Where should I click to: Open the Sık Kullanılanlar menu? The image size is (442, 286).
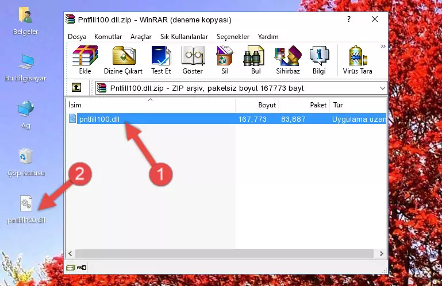click(184, 37)
